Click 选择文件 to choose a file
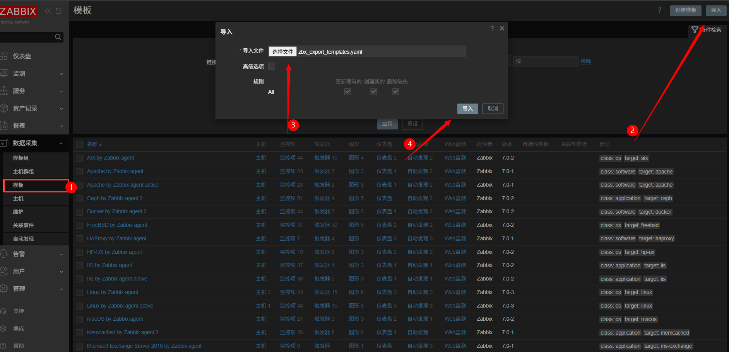This screenshot has width=729, height=352. pyautogui.click(x=282, y=52)
